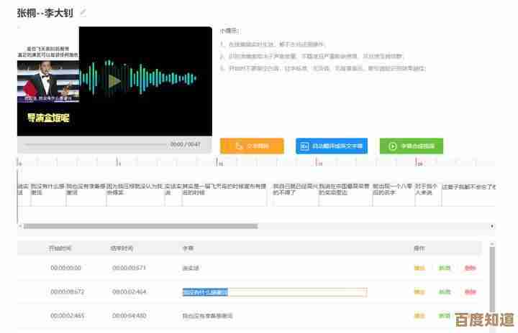Click the 00:00 / 00:47 time display
This screenshot has width=518, height=333.
click(x=186, y=144)
